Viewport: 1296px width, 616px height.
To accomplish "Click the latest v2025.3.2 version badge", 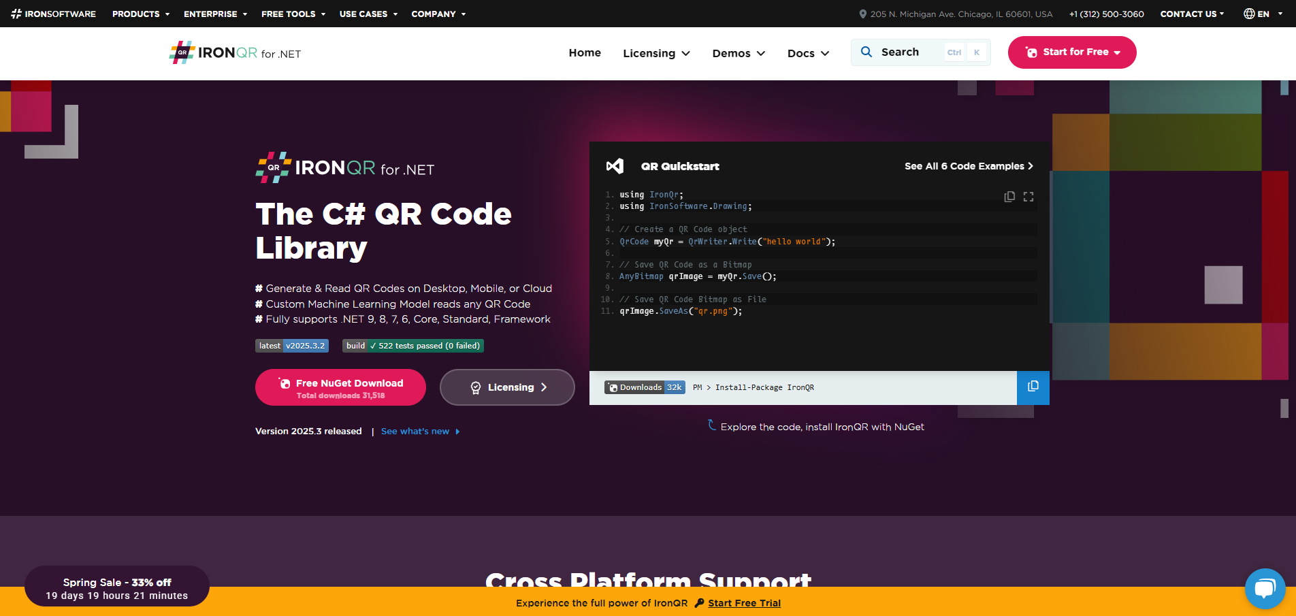I will tap(292, 346).
